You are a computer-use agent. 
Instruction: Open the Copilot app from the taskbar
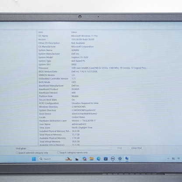pos(84,159)
